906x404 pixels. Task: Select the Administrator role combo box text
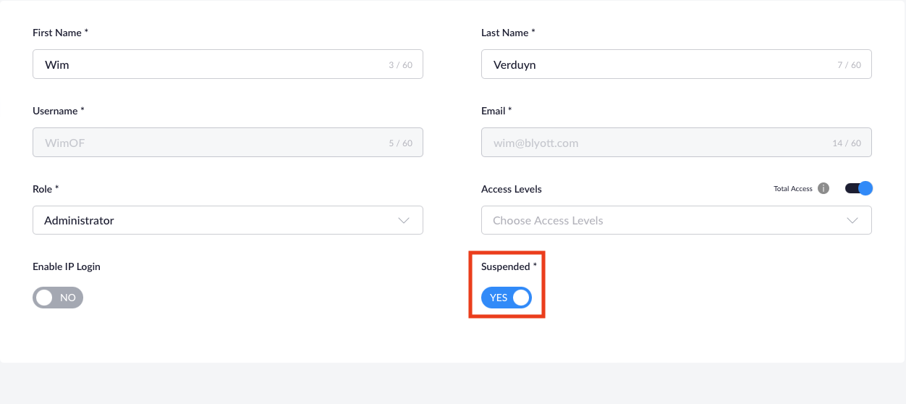click(x=80, y=220)
